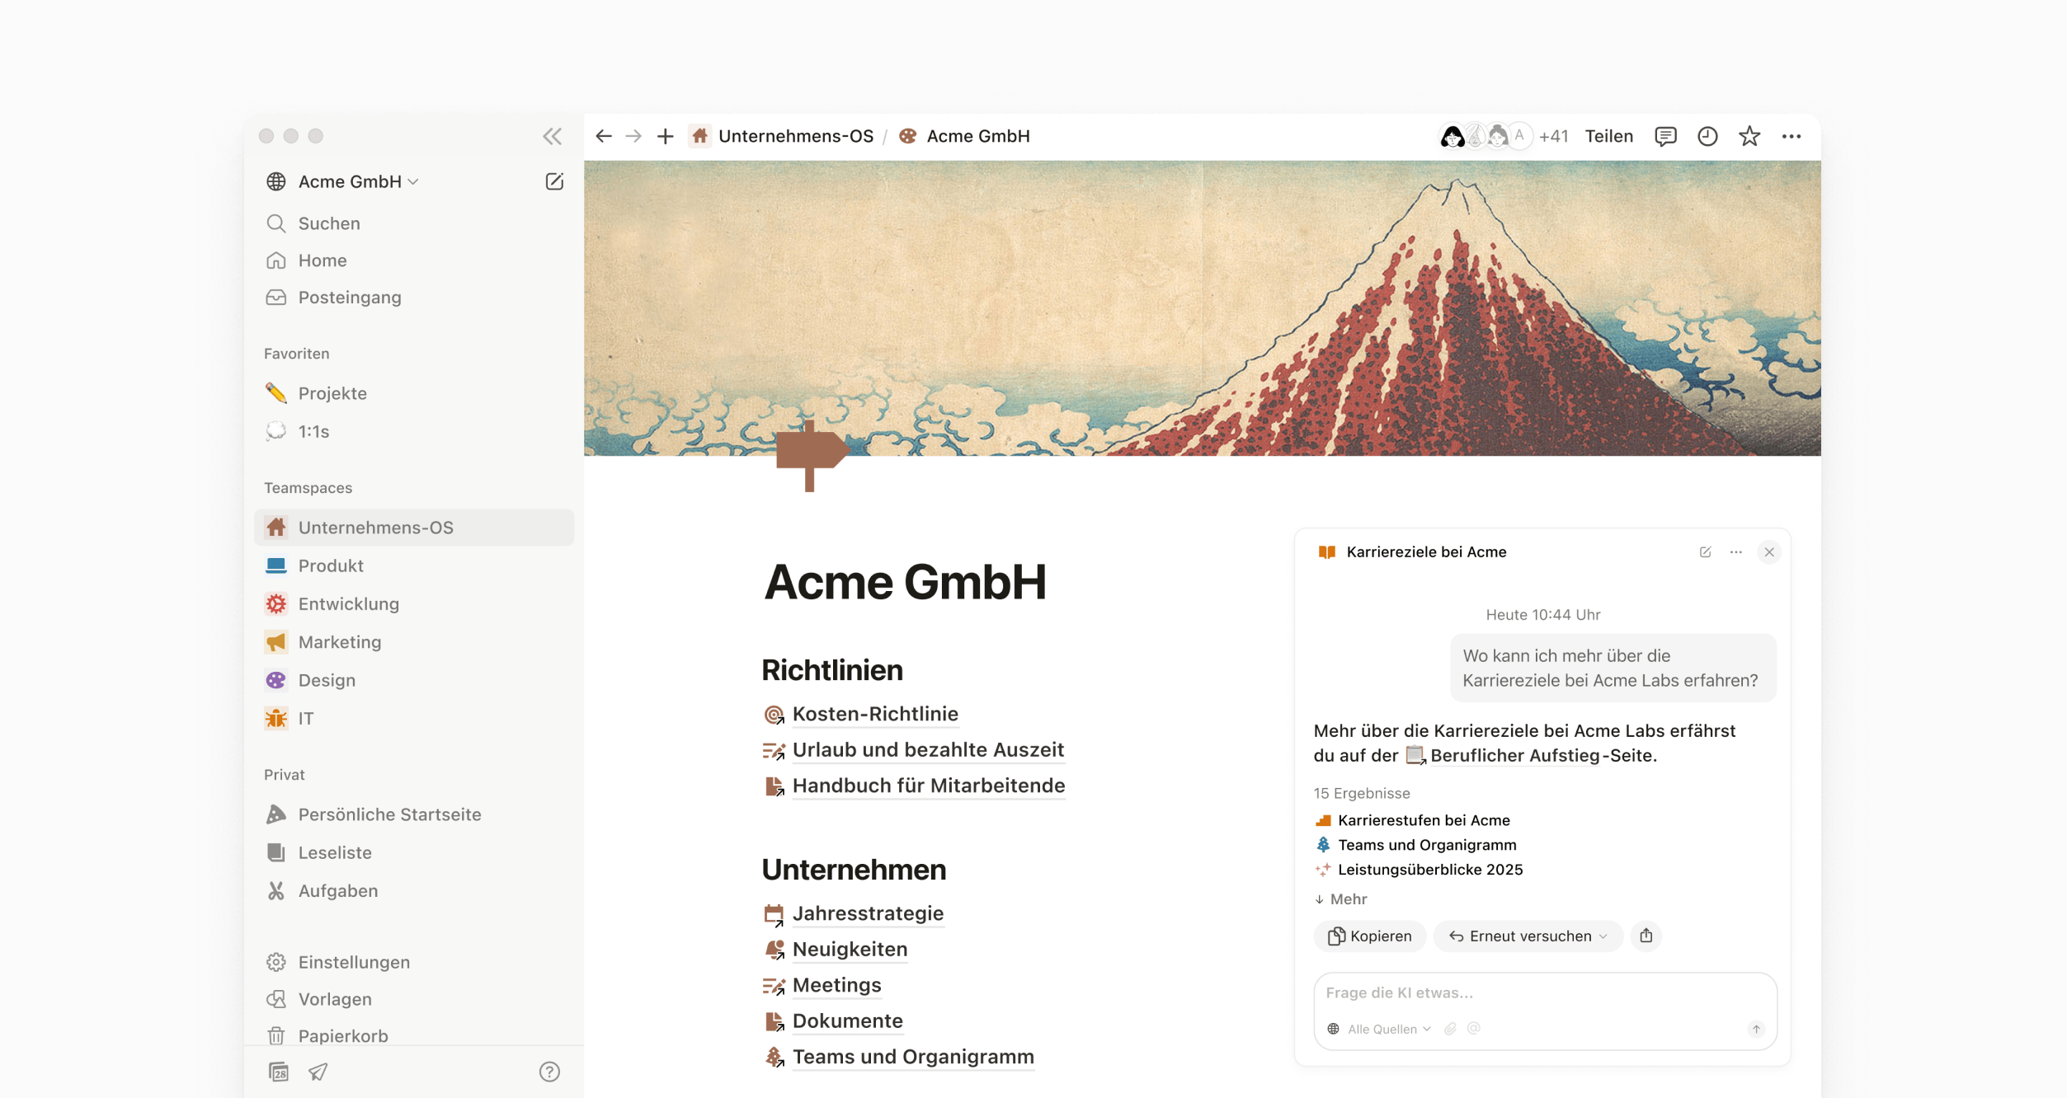This screenshot has width=2067, height=1098.
Task: Open Suchen in the sidebar
Action: tap(414, 223)
